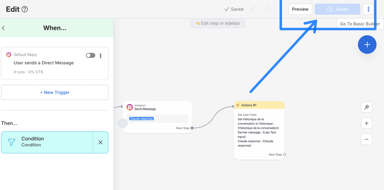Click the Instagram icon on Send Message node
384x190 pixels.
[x=130, y=107]
